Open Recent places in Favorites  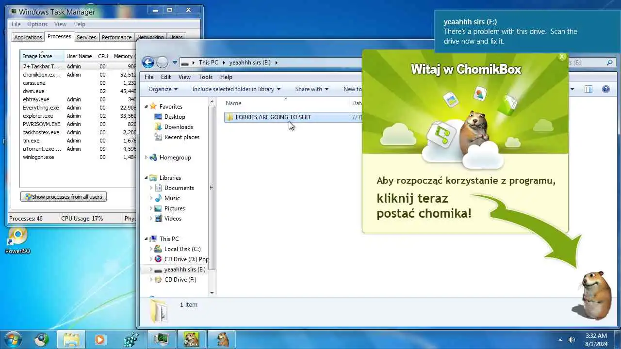pos(181,137)
